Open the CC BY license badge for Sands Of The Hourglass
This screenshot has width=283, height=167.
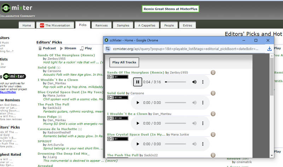pos(118,77)
